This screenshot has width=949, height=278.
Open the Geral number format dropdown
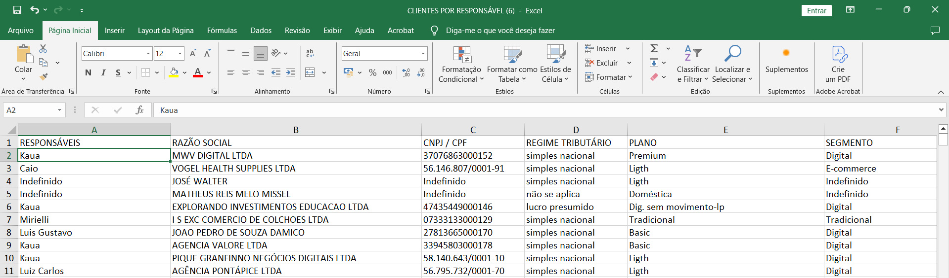point(423,53)
